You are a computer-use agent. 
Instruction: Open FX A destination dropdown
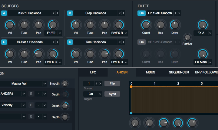(203, 33)
